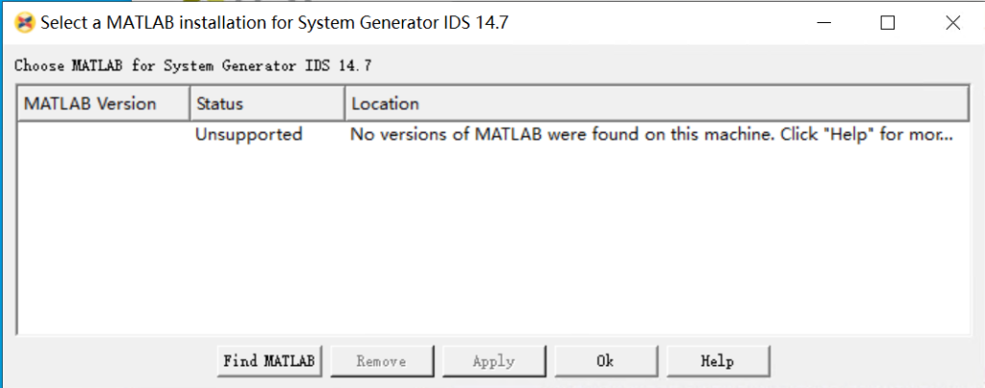Click the Location column header

click(x=385, y=104)
